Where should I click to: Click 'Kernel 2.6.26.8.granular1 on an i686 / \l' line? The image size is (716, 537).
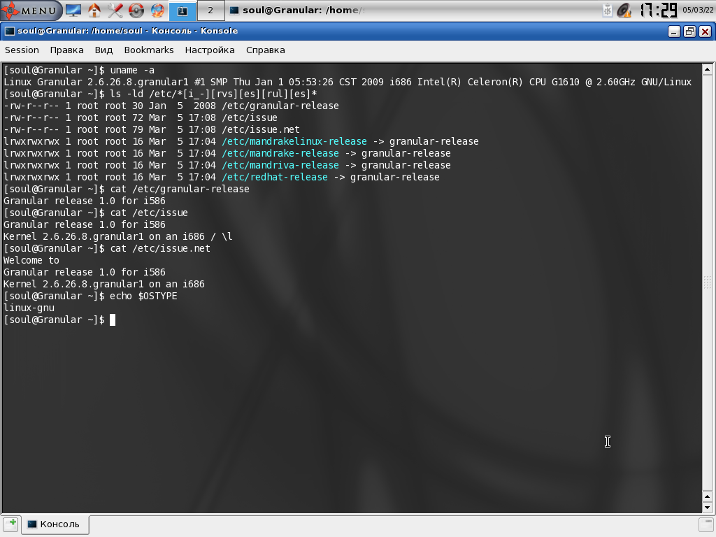[117, 236]
